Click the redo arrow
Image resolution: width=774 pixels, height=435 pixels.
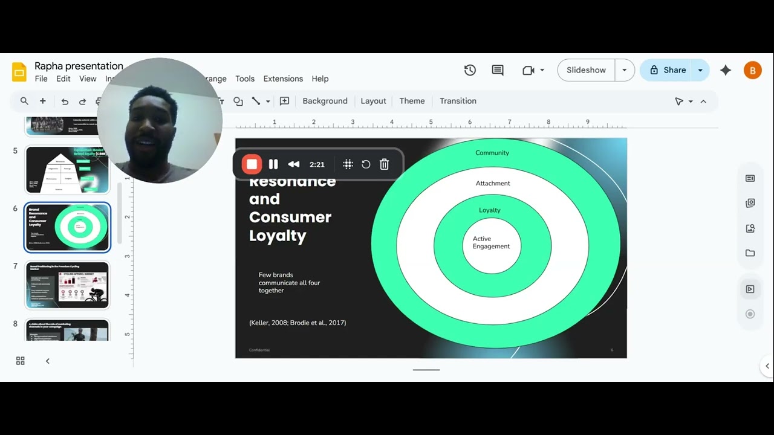82,101
